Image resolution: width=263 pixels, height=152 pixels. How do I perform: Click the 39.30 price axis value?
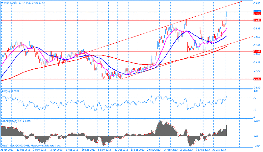257,3
